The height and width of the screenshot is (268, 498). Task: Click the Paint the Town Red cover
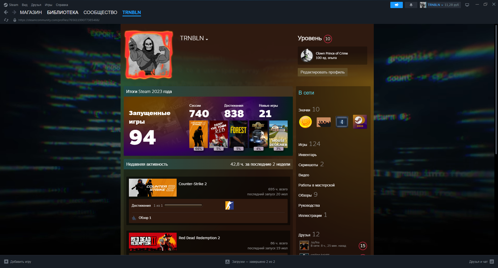click(218, 134)
